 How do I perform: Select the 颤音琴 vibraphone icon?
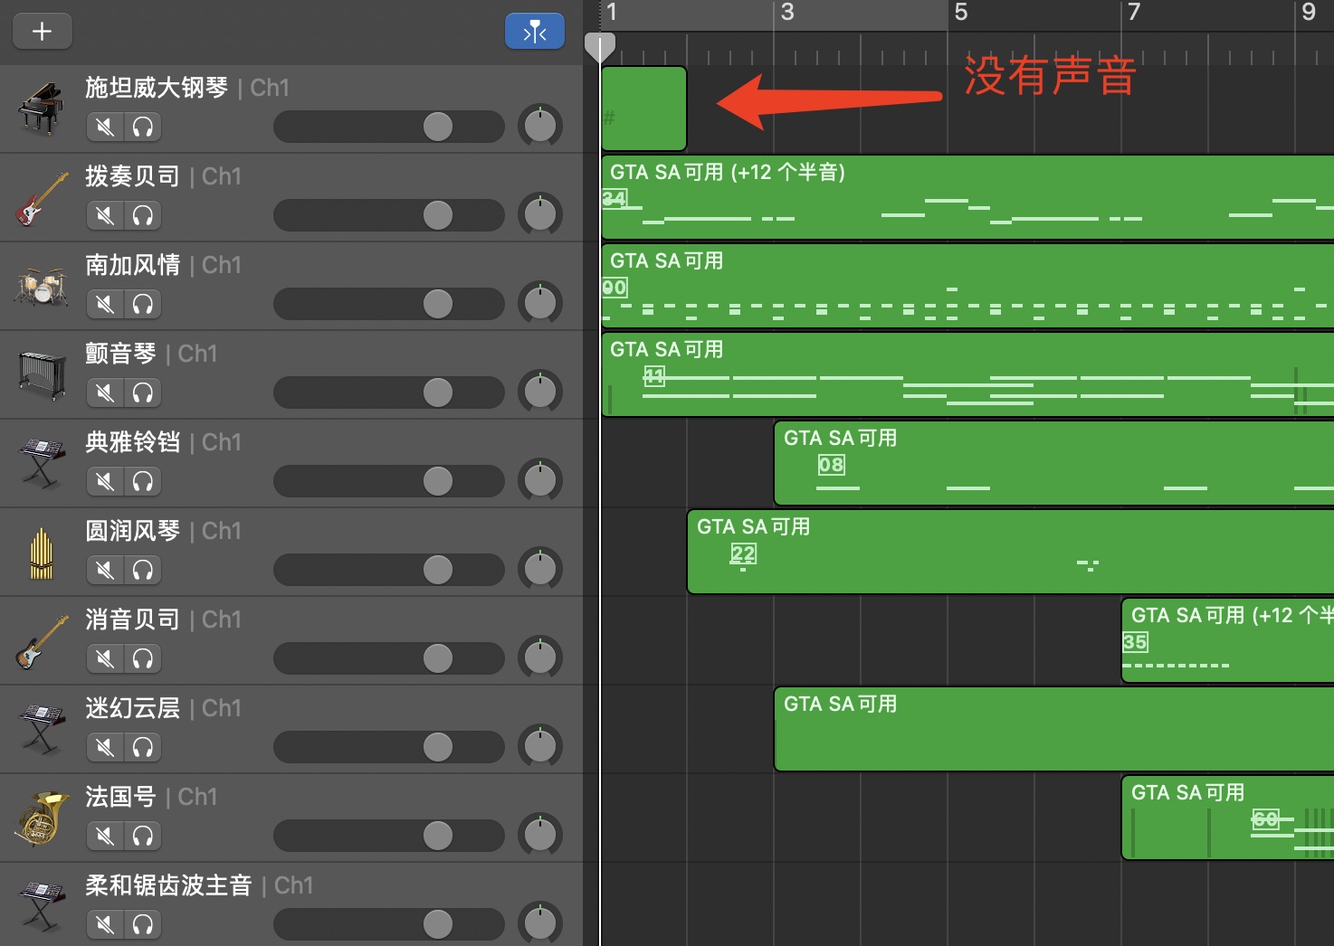pyautogui.click(x=41, y=374)
